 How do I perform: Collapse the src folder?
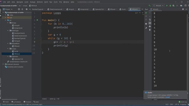[6, 20]
